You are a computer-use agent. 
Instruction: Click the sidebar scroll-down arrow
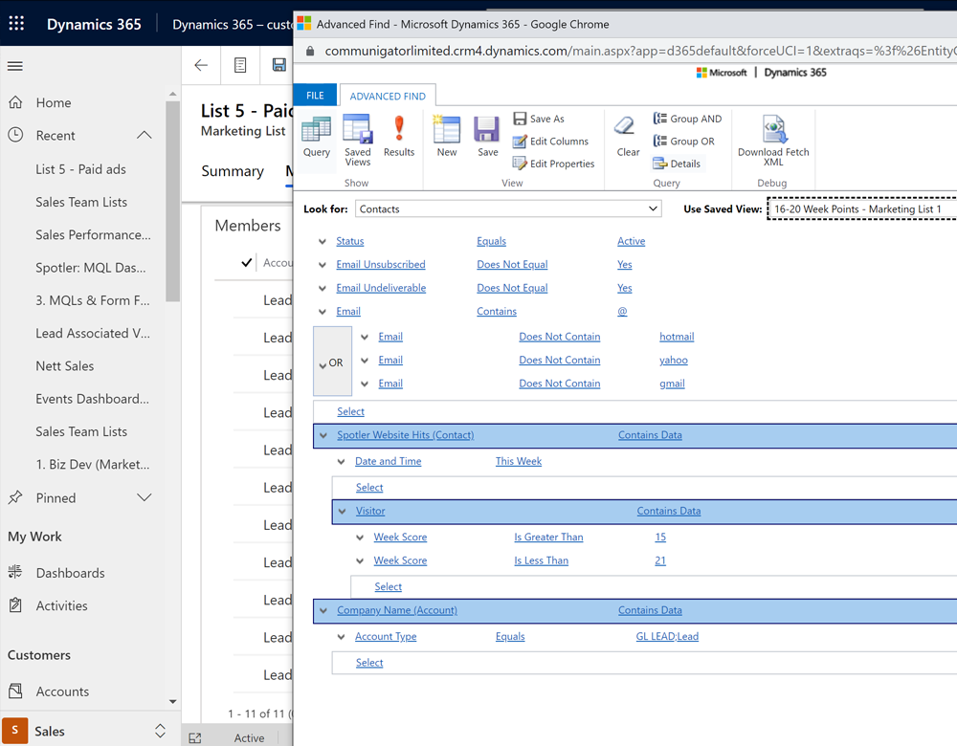pyautogui.click(x=172, y=702)
